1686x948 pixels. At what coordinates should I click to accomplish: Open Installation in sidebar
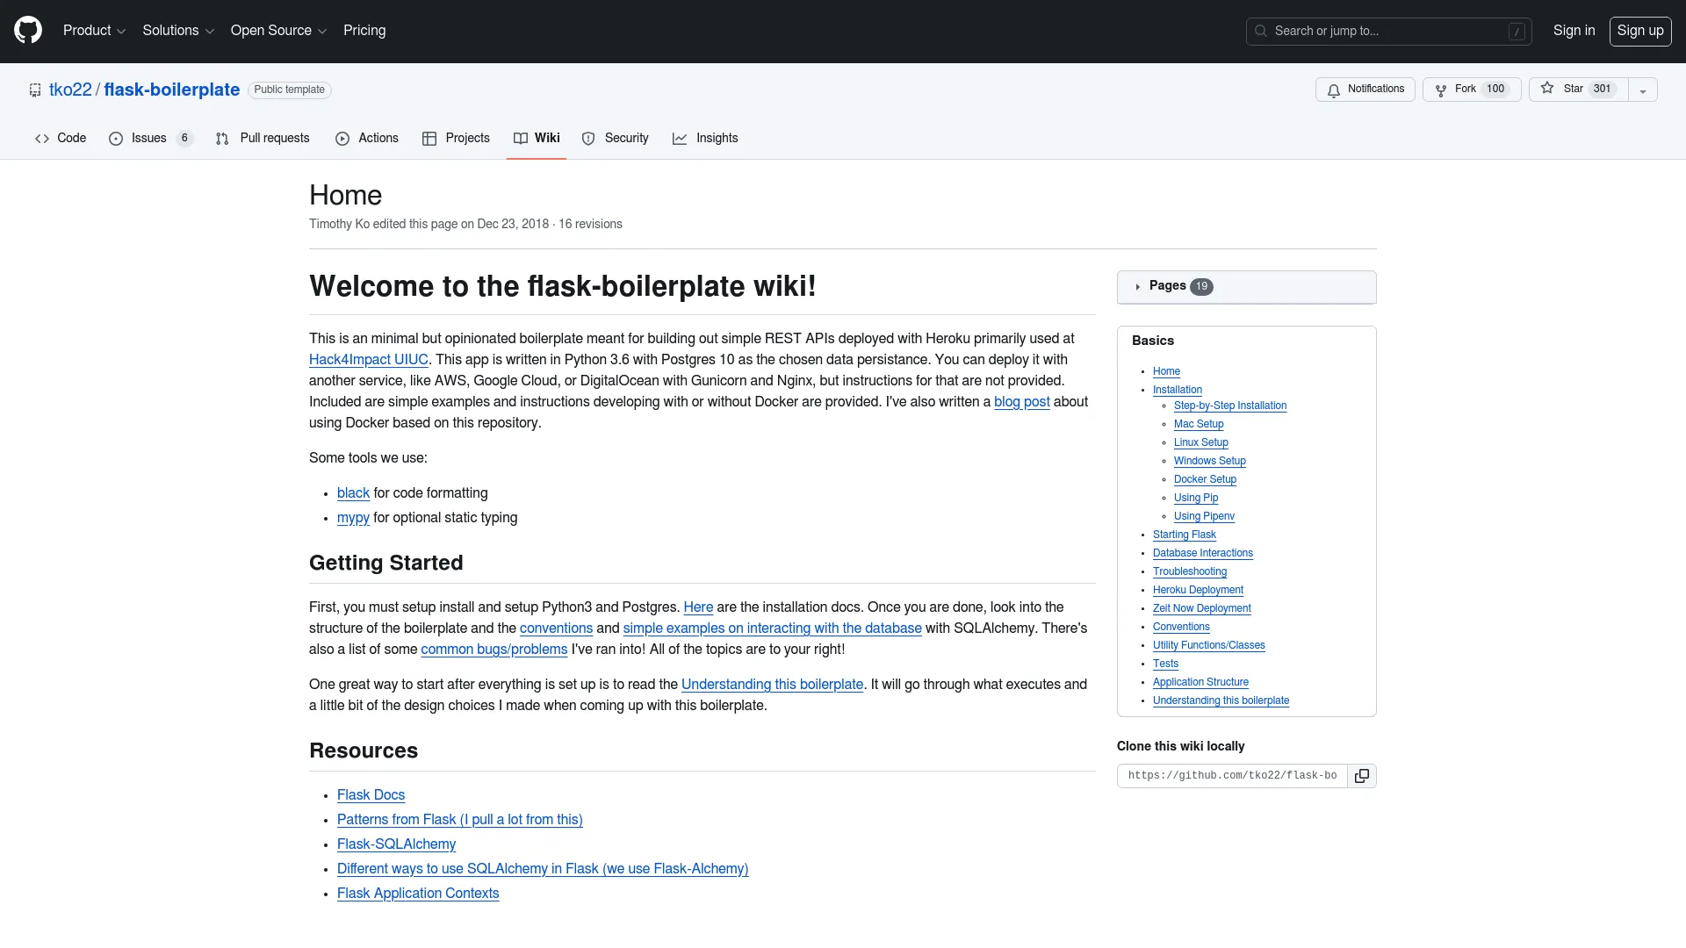tap(1178, 390)
